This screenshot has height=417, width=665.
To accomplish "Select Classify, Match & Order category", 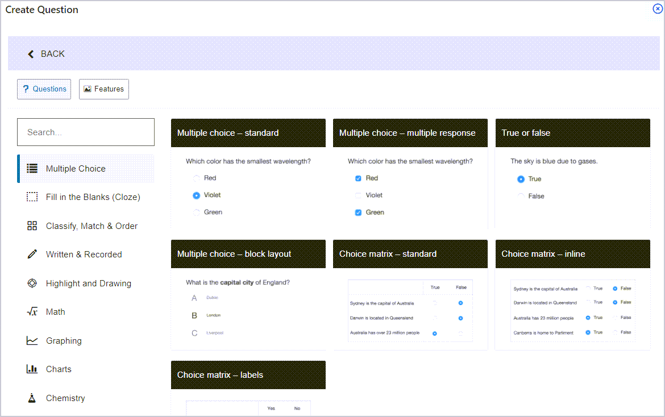I will pyautogui.click(x=86, y=226).
